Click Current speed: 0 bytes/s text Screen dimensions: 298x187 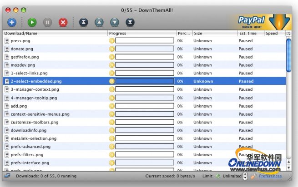pos(170,176)
